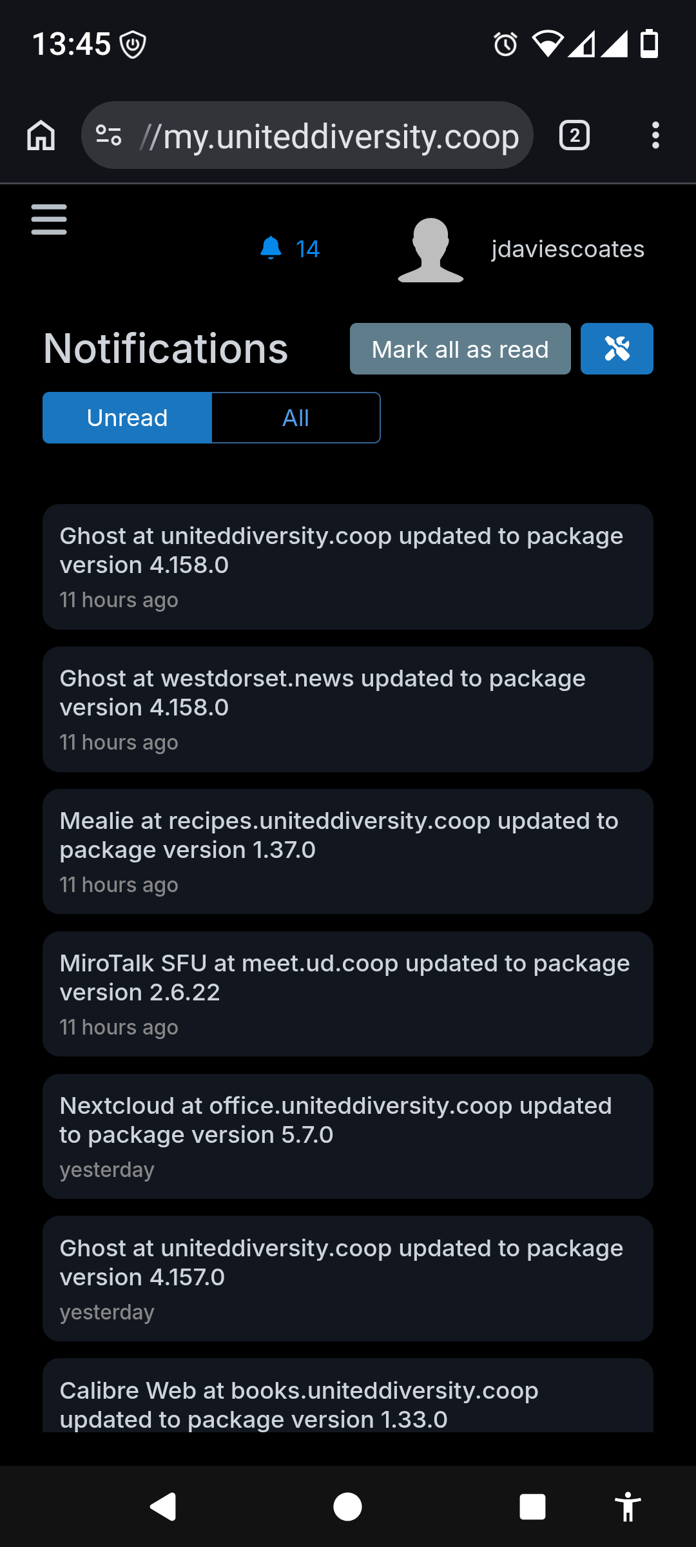
Task: Open the wrench and screwdriver settings button
Action: 617,349
